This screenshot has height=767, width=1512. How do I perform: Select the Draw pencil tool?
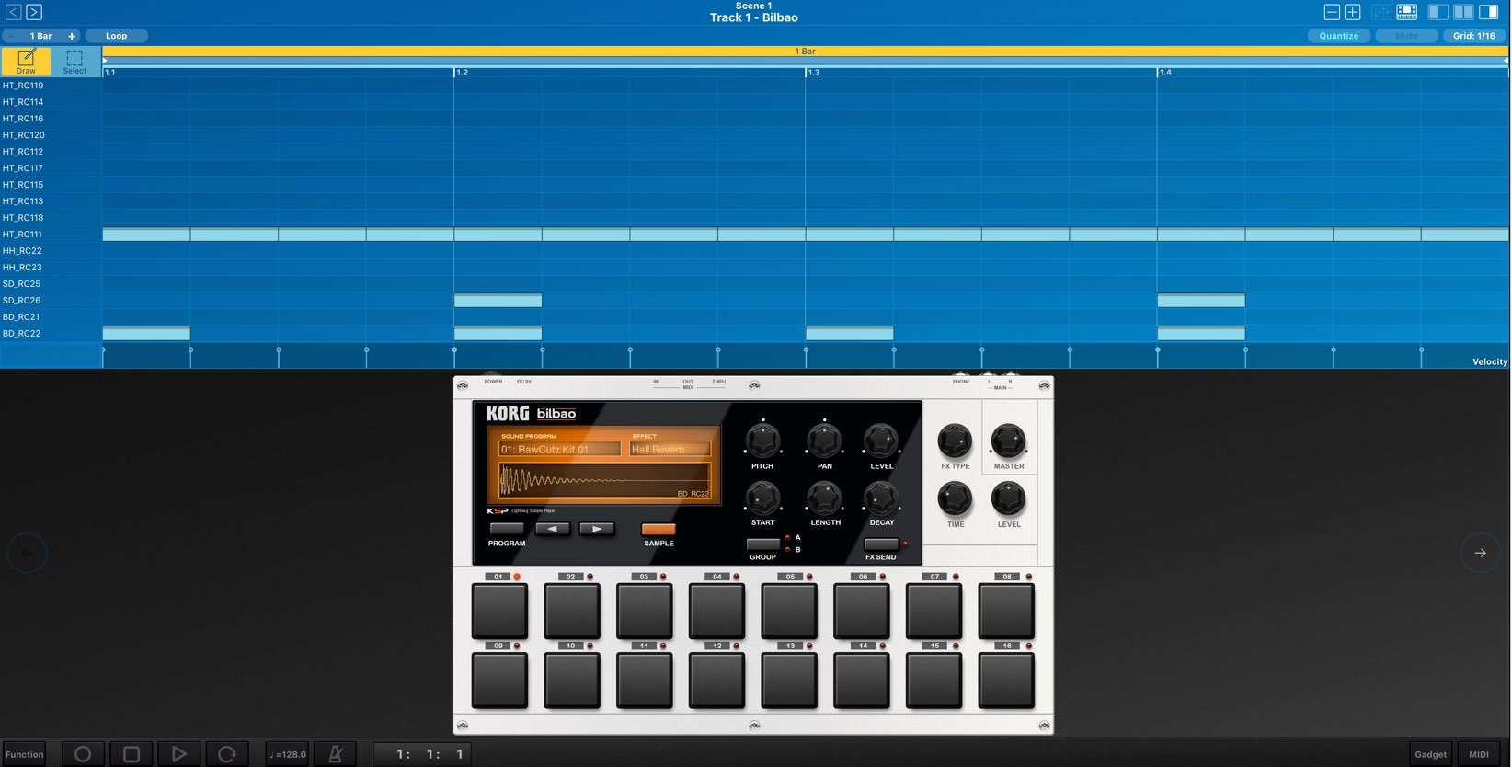(26, 61)
